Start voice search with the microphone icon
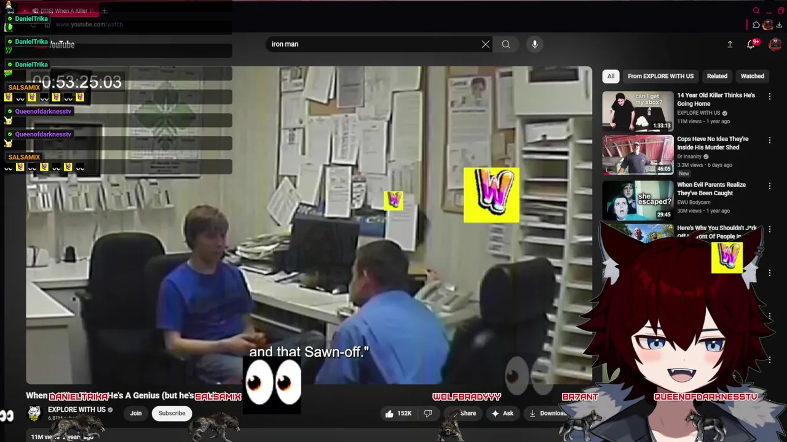 tap(535, 44)
